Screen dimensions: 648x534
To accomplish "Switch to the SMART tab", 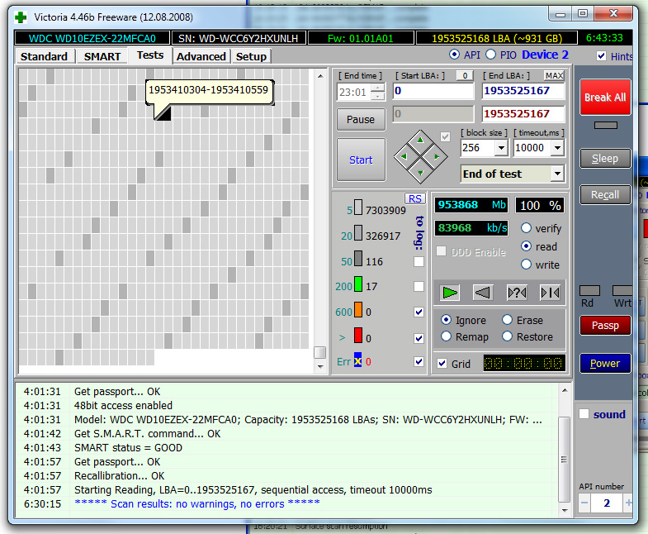I will coord(102,56).
